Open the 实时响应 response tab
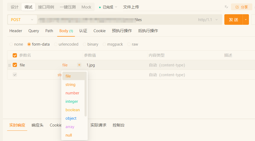 pos(17,125)
